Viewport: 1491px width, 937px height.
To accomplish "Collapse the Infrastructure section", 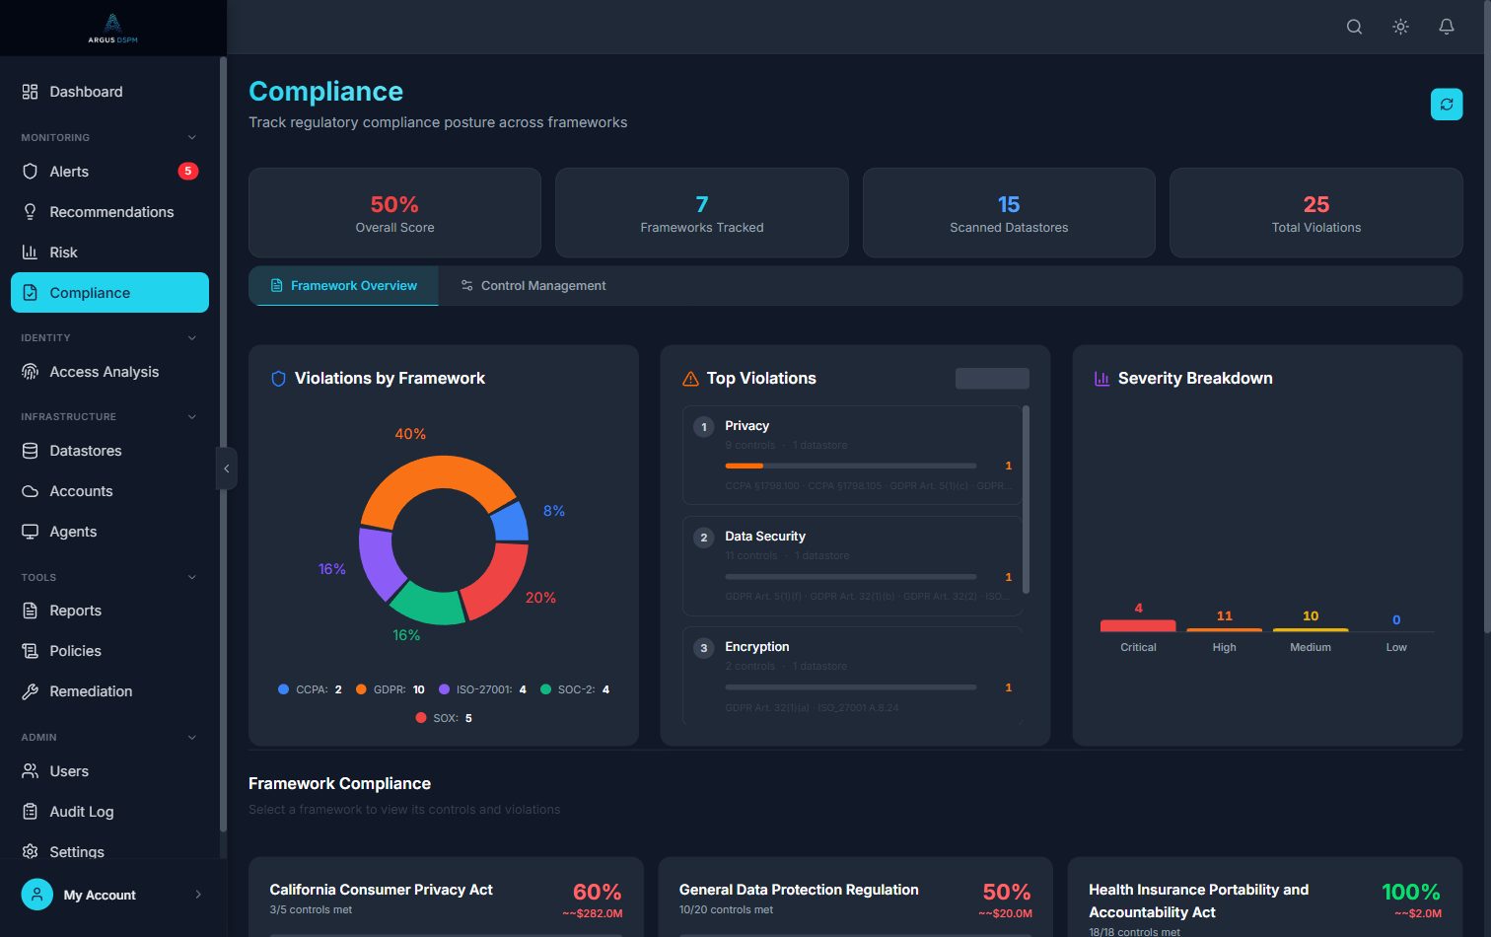I will point(192,416).
